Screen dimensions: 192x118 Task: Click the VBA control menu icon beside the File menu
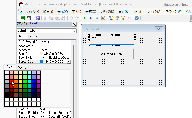pyautogui.click(x=22, y=11)
